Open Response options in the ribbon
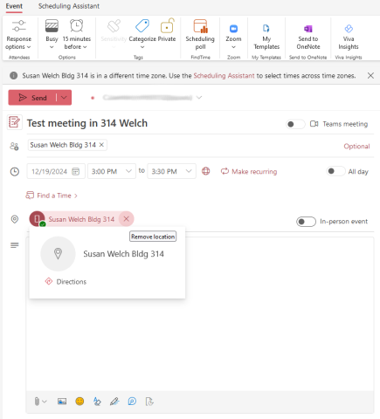 click(x=19, y=35)
